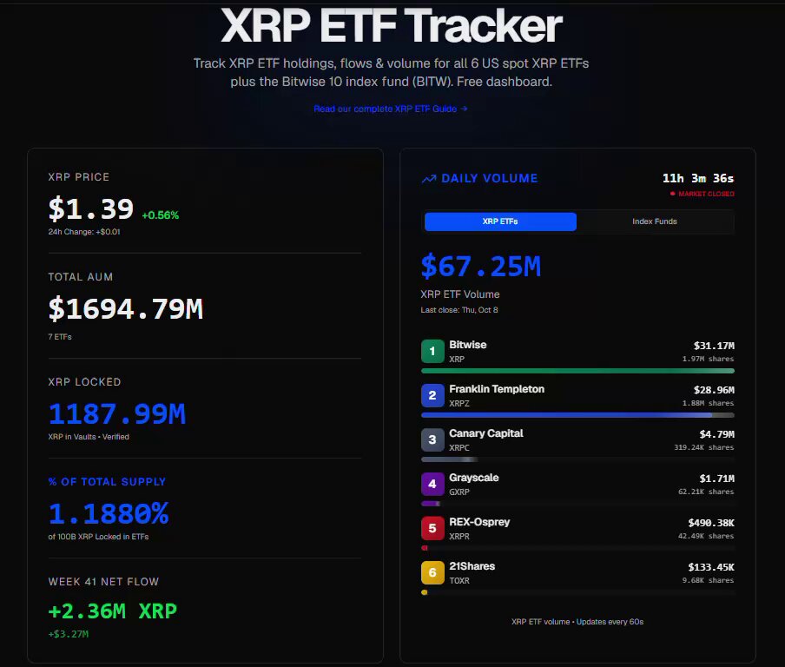Viewport: 785px width, 667px height.
Task: Click the Grayscale $1.71M volume amount
Action: [717, 479]
